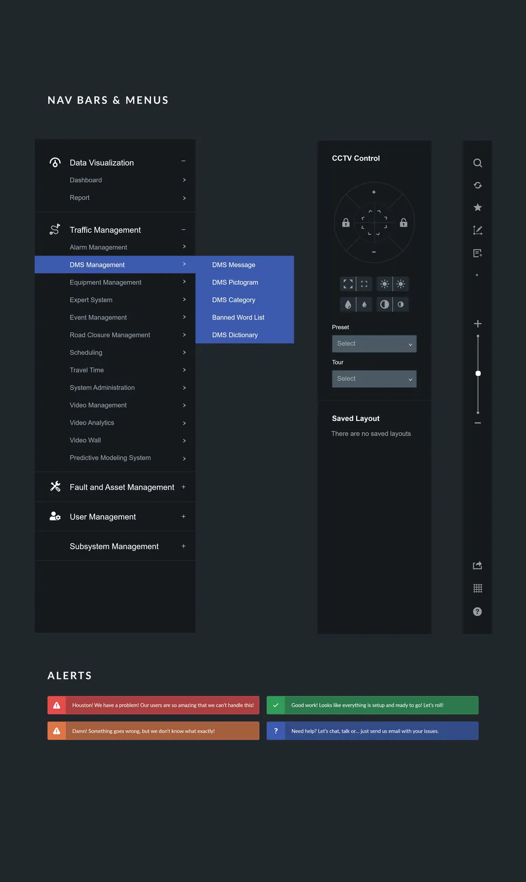Expand the User Management section
This screenshot has width=526, height=882.
(x=184, y=517)
